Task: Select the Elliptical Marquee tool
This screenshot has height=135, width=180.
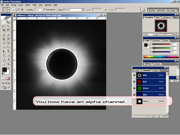Action: point(4,22)
